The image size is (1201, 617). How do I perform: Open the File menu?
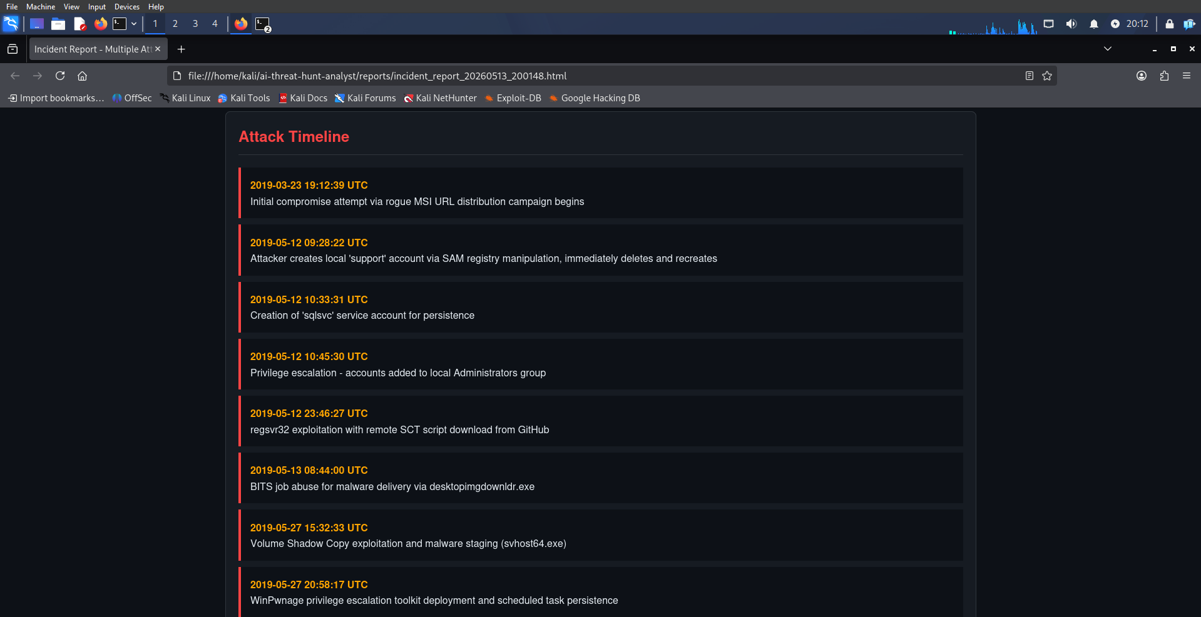click(x=12, y=6)
